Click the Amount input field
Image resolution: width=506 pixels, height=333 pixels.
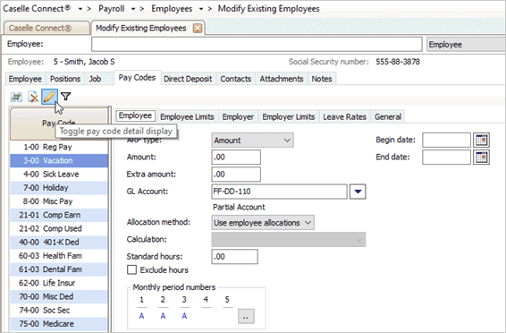coord(236,158)
